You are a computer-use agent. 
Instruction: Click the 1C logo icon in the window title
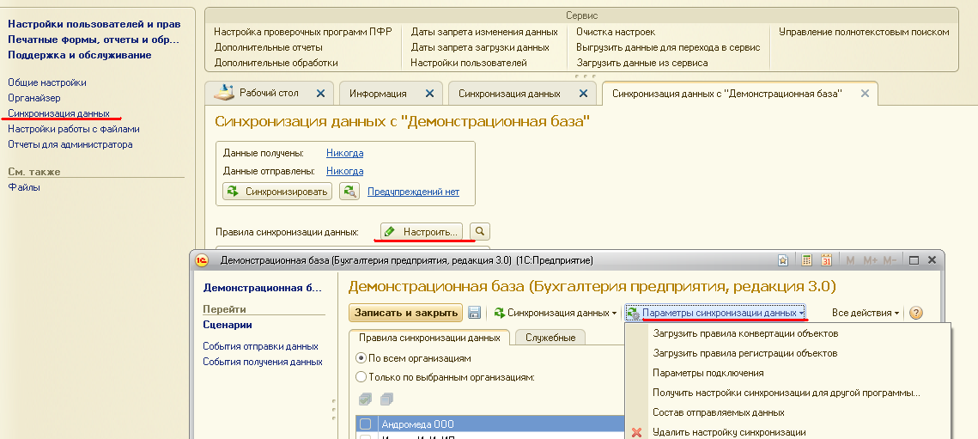pyautogui.click(x=202, y=260)
